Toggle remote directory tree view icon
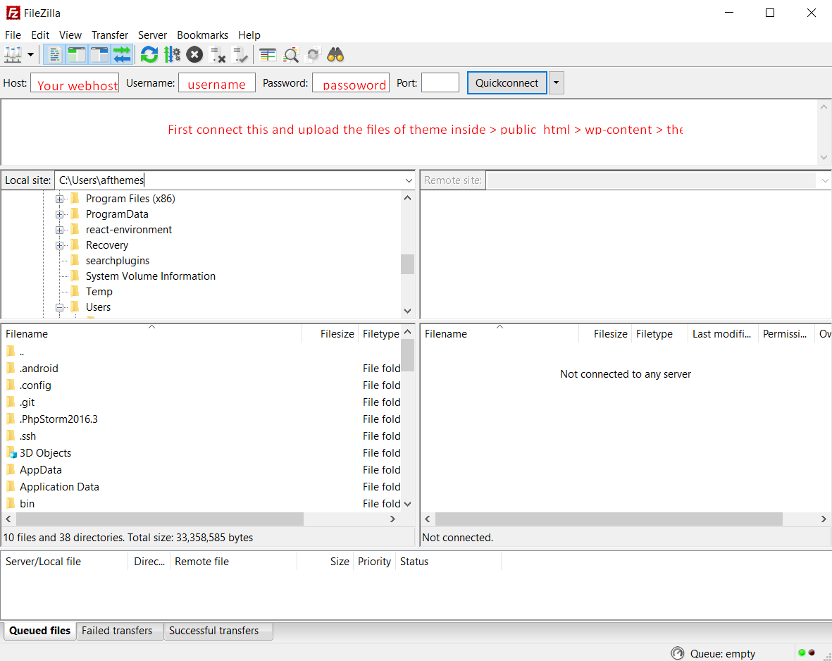Image resolution: width=832 pixels, height=661 pixels. point(99,55)
